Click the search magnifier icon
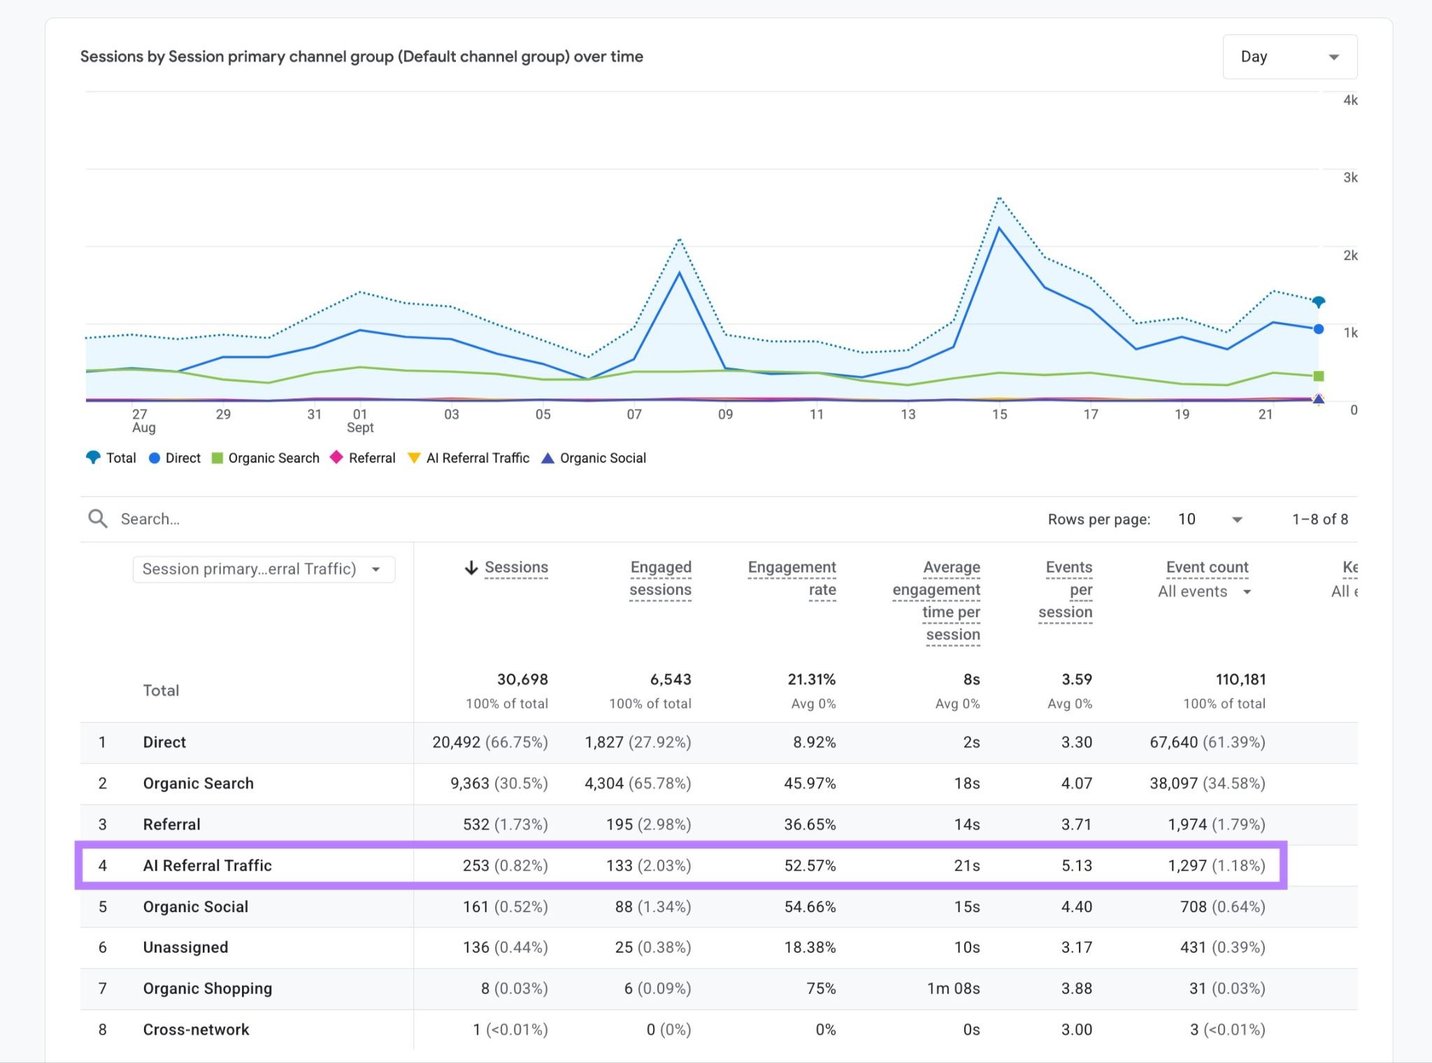This screenshot has height=1063, width=1432. pos(98,519)
